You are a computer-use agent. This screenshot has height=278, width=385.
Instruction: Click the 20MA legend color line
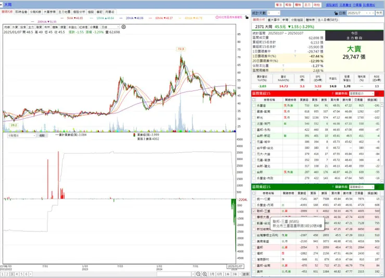pos(121,18)
